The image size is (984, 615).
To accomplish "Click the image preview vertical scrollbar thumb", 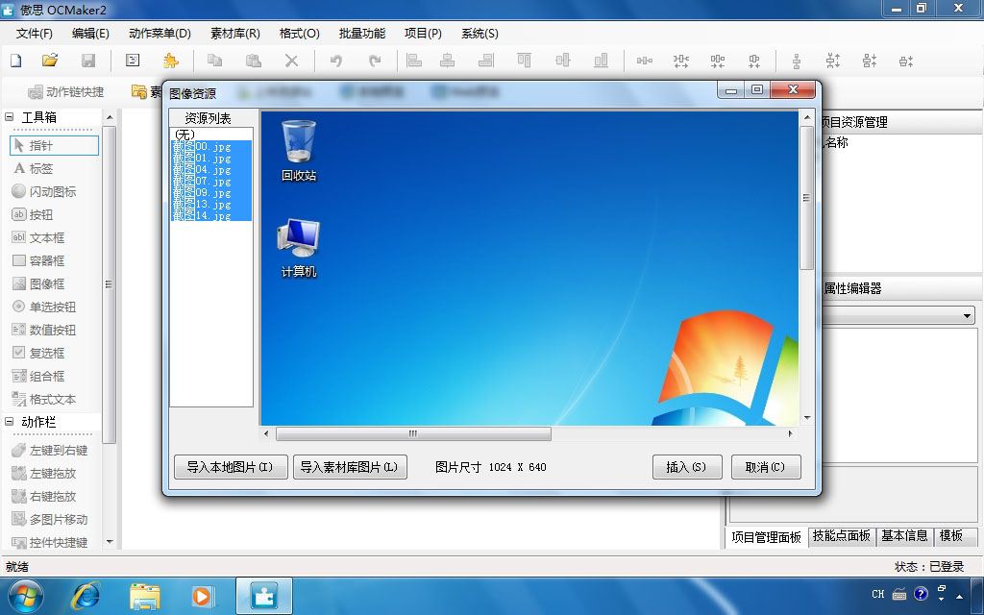I will pyautogui.click(x=806, y=198).
